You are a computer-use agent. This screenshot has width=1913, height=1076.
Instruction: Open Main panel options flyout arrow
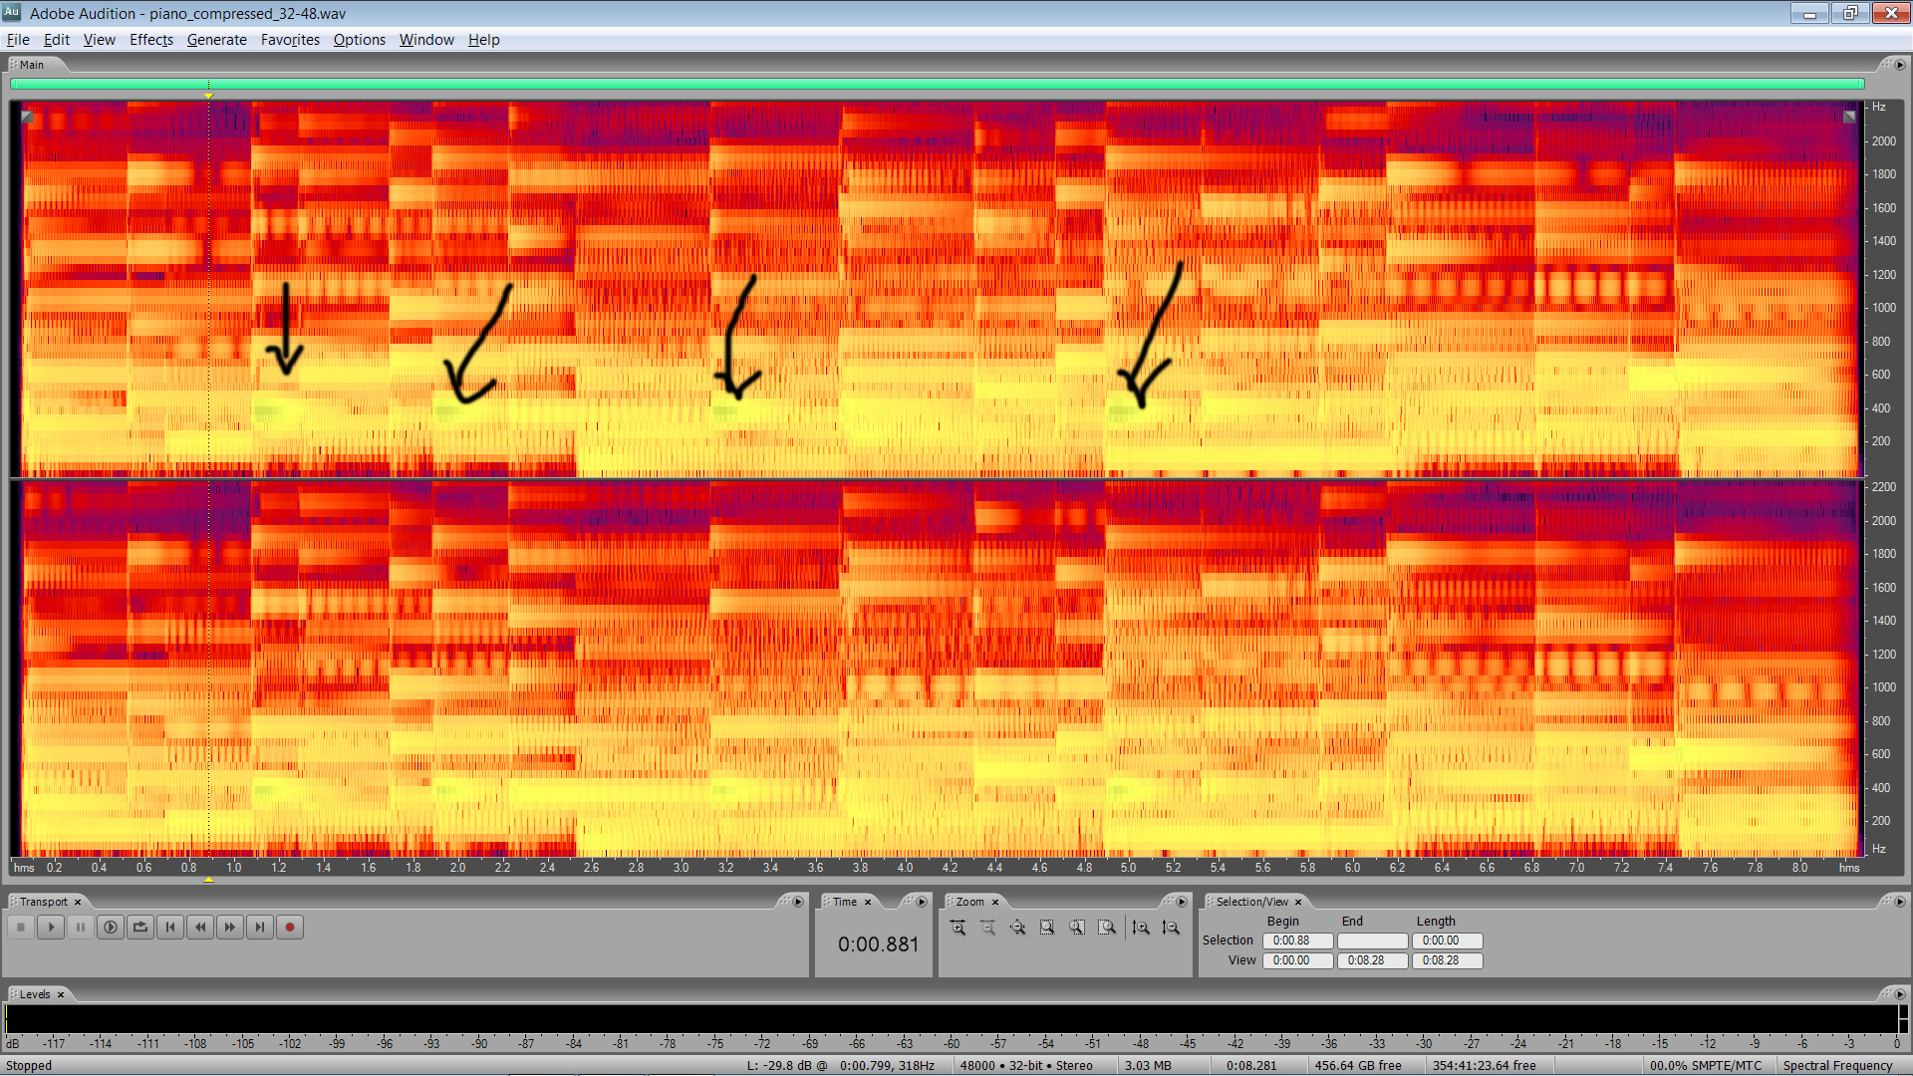[x=1899, y=65]
